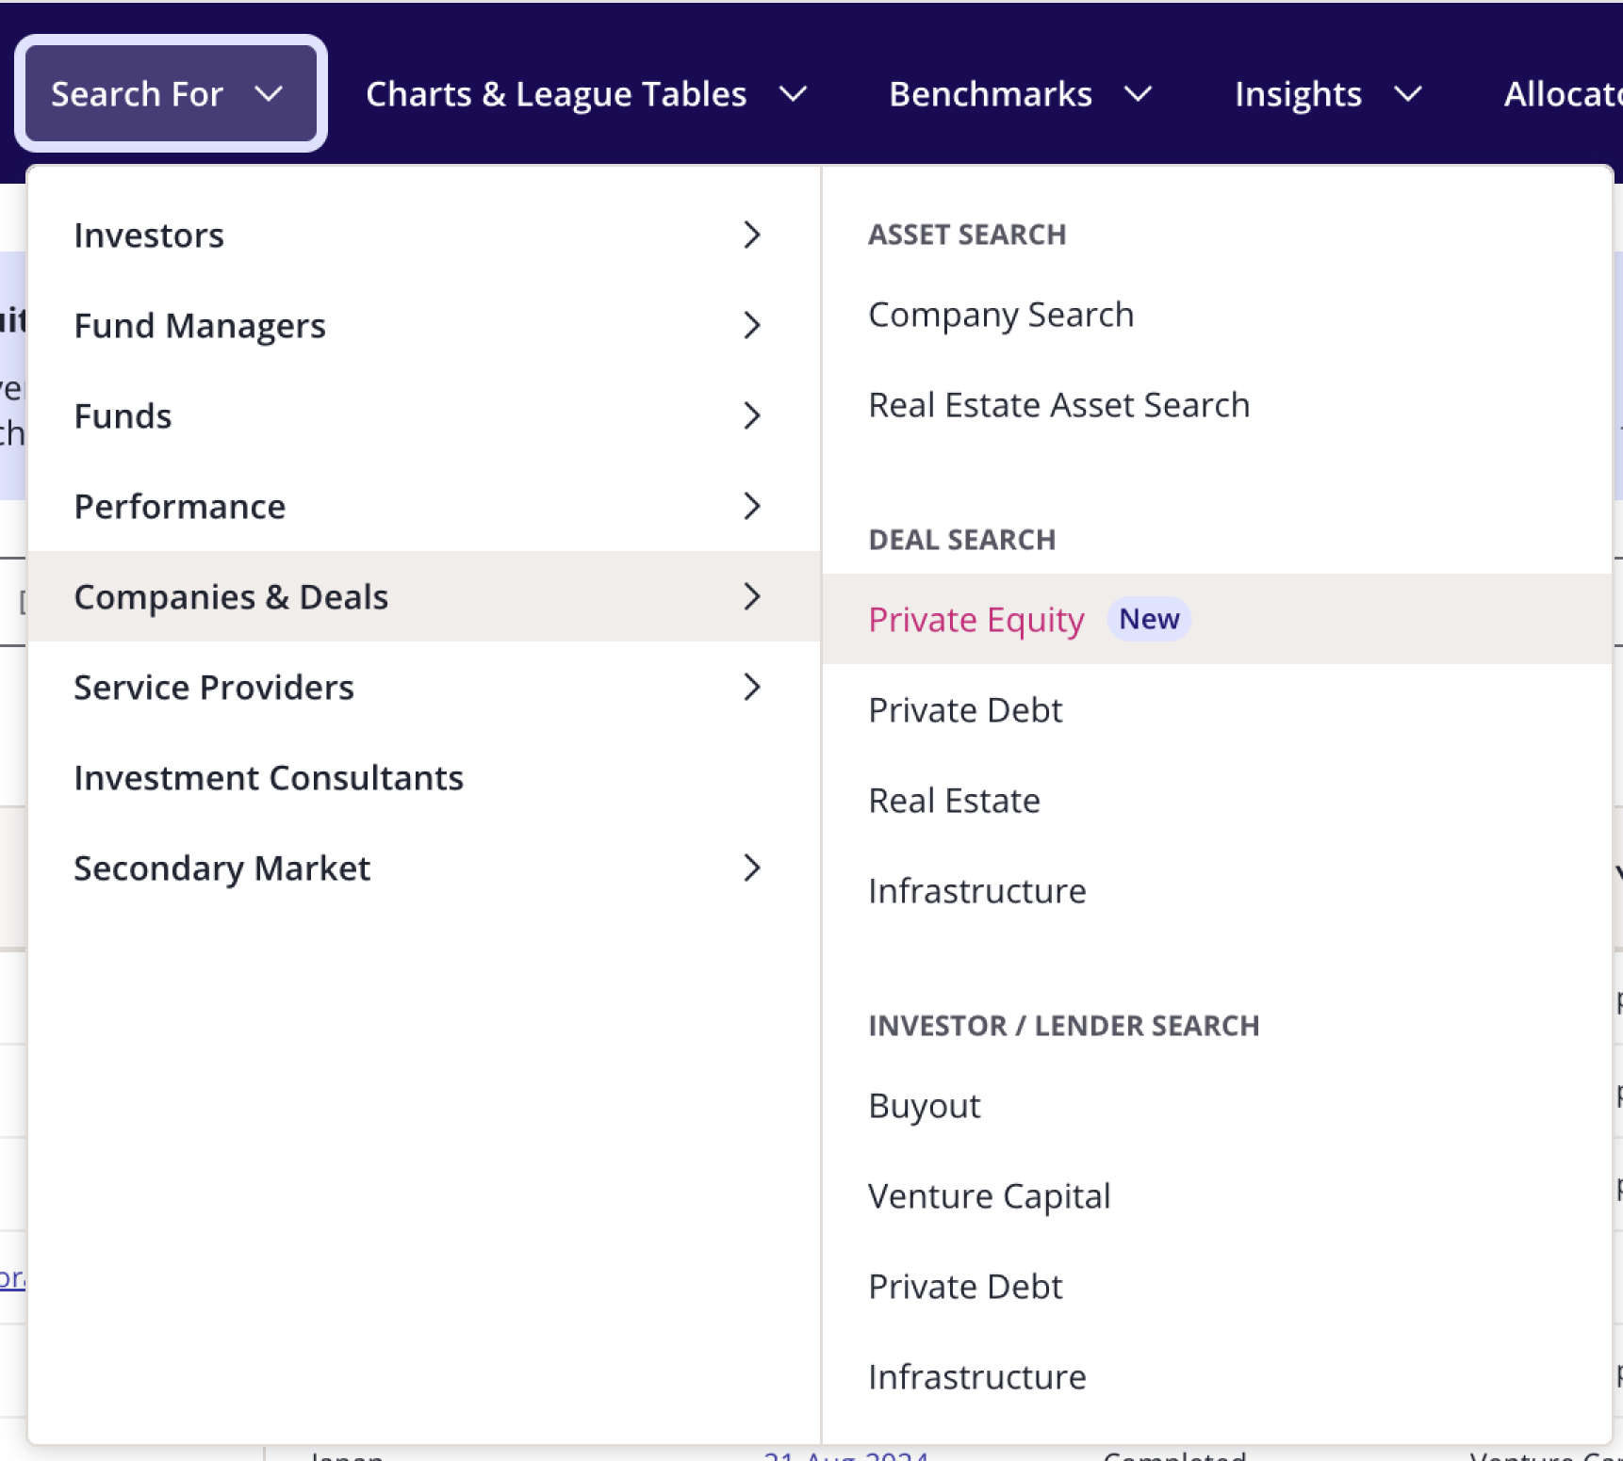The height and width of the screenshot is (1461, 1623).
Task: Select Companies & Deals menu item
Action: point(231,597)
